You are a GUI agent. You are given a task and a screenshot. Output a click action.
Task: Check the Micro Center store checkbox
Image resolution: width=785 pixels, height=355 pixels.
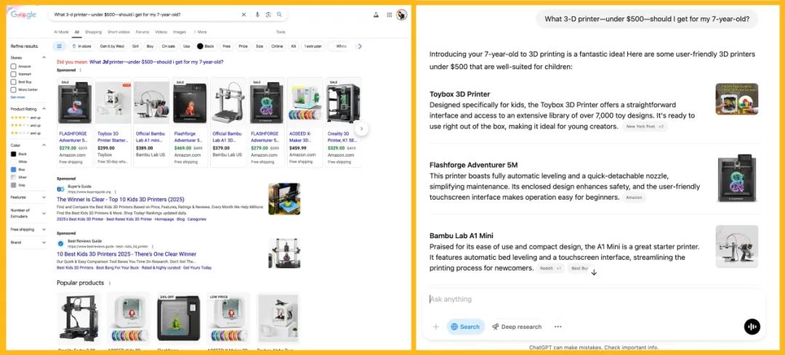14,89
